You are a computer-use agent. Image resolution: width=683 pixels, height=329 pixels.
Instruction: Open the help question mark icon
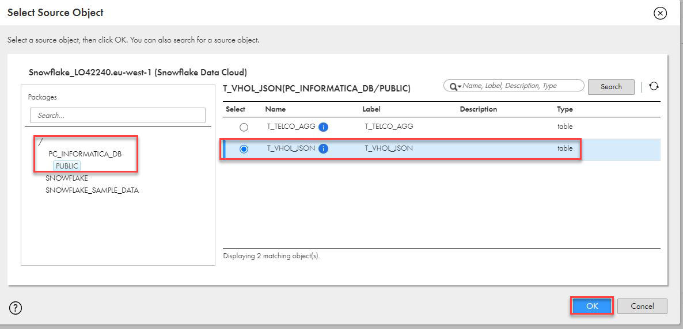pyautogui.click(x=16, y=308)
